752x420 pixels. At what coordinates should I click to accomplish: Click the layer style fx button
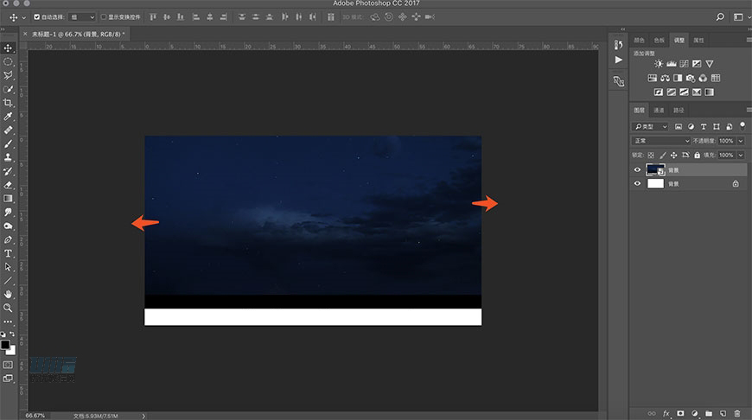pos(666,413)
